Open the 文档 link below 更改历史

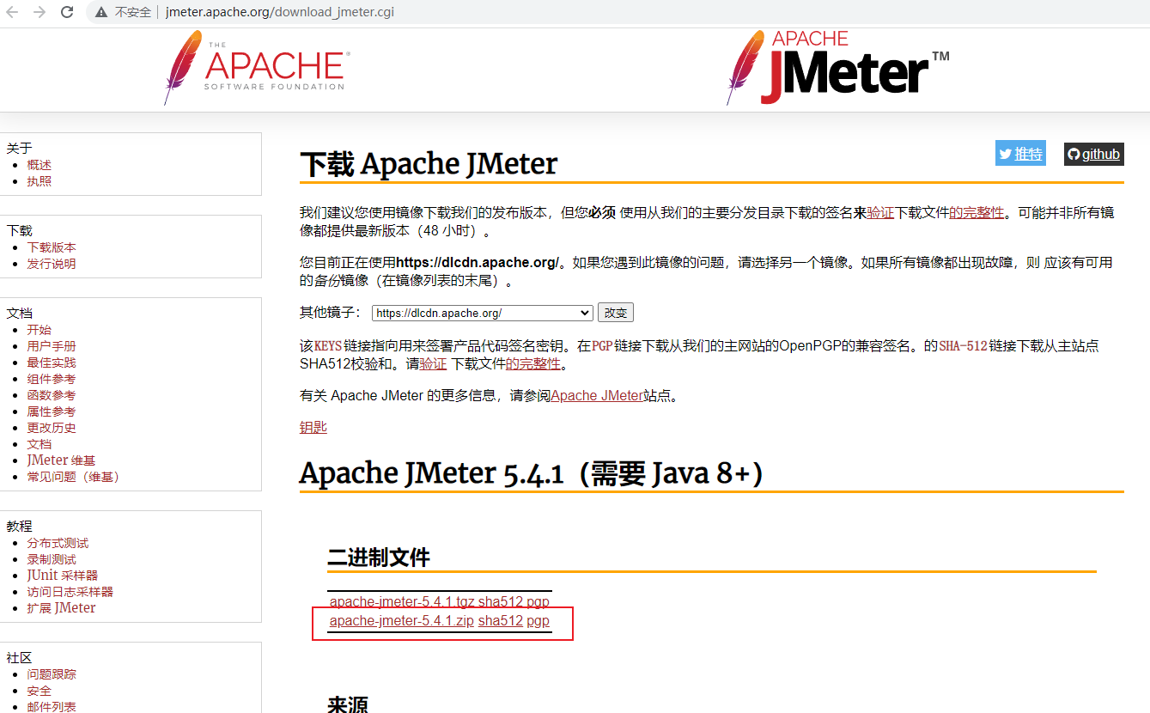pos(40,444)
